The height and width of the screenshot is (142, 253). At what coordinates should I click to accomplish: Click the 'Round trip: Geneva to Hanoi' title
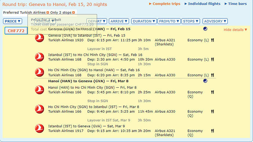pyautogui.click(x=55, y=4)
